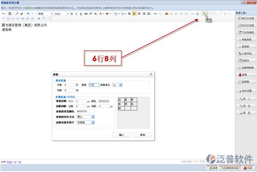The height and width of the screenshot is (172, 257).
Task: Expand font color dropdown arrow
Action: pyautogui.click(x=103, y=14)
